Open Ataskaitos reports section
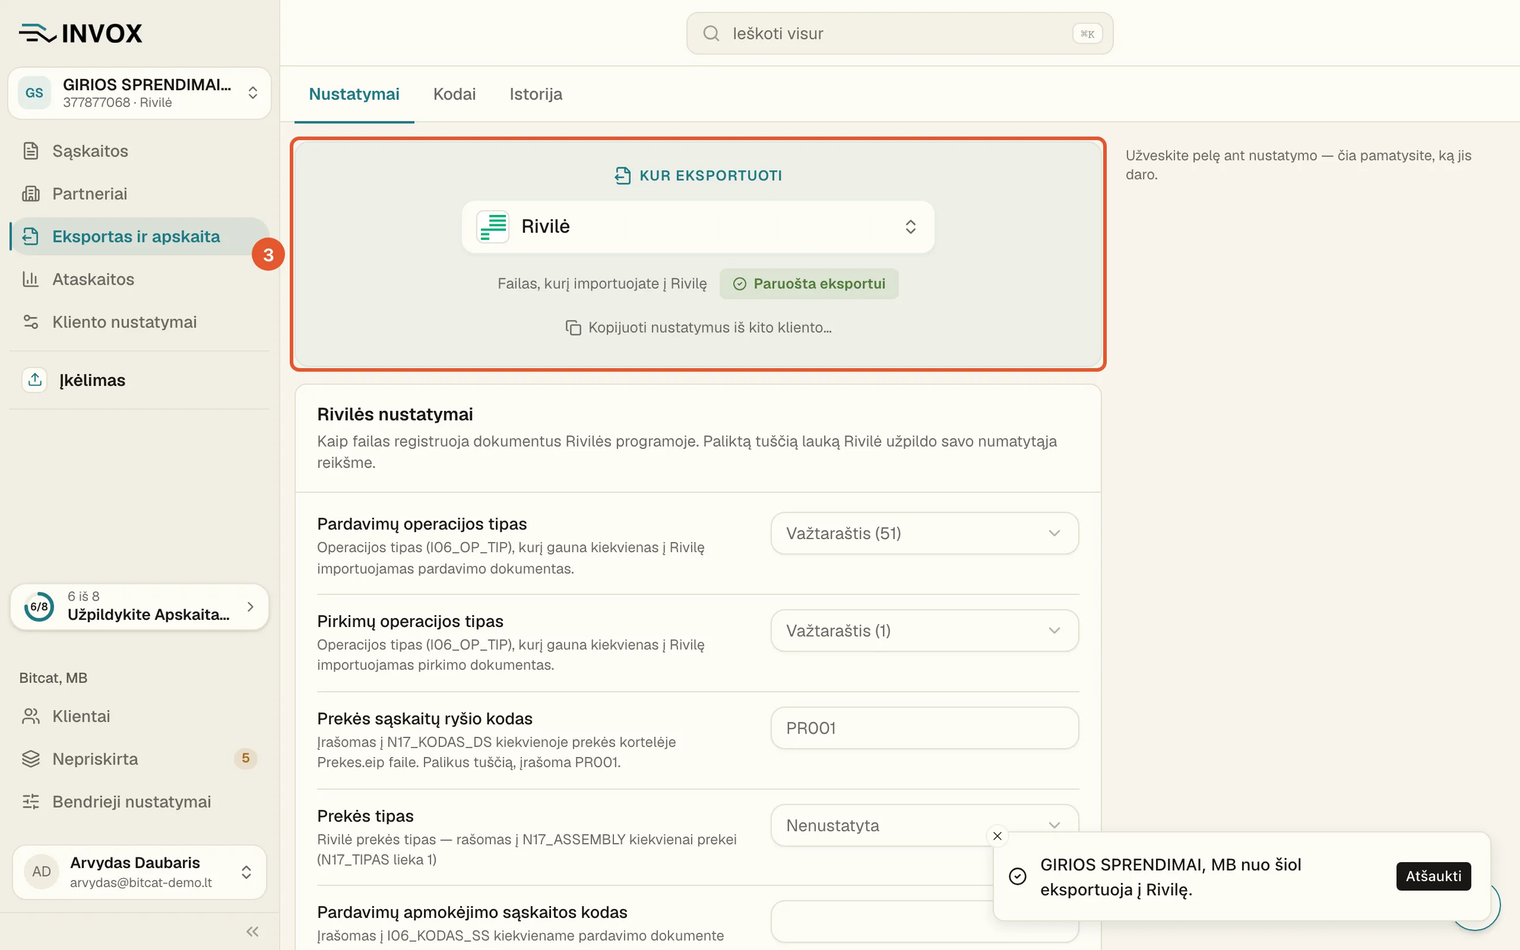Viewport: 1520px width, 950px height. pos(140,279)
